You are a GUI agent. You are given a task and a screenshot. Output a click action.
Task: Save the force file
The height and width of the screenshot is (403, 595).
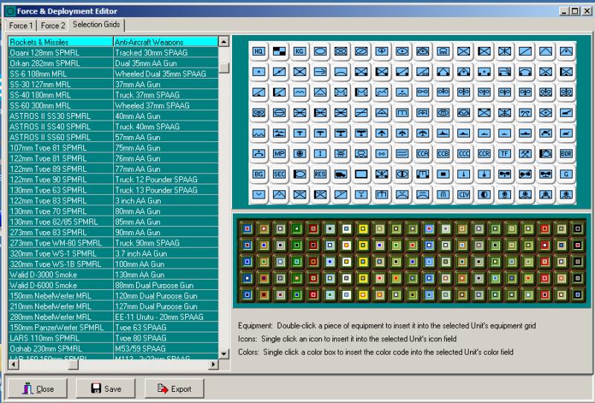(x=106, y=389)
